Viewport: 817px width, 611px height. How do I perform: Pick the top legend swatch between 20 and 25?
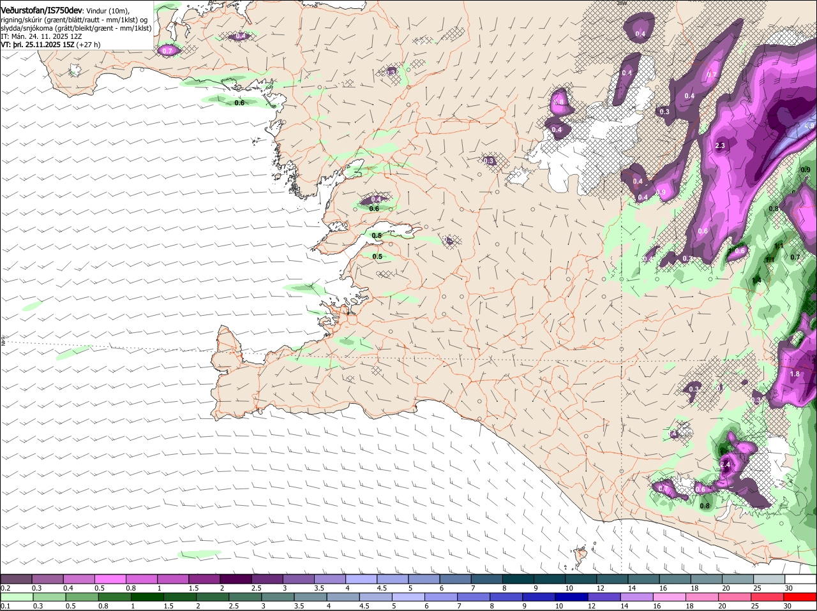(x=738, y=578)
